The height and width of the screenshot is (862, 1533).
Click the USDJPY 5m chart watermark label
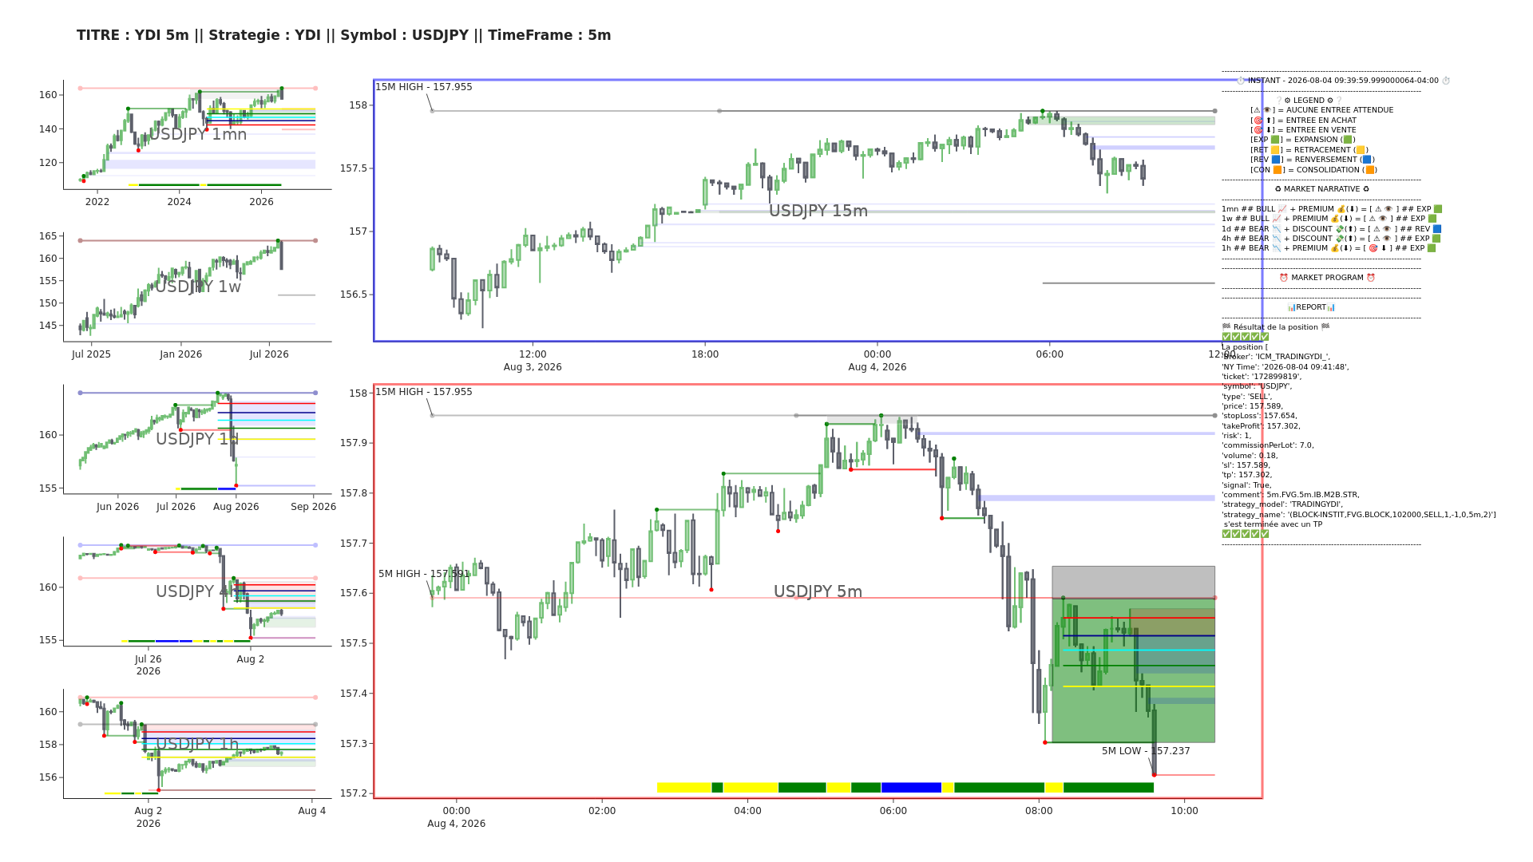click(818, 591)
